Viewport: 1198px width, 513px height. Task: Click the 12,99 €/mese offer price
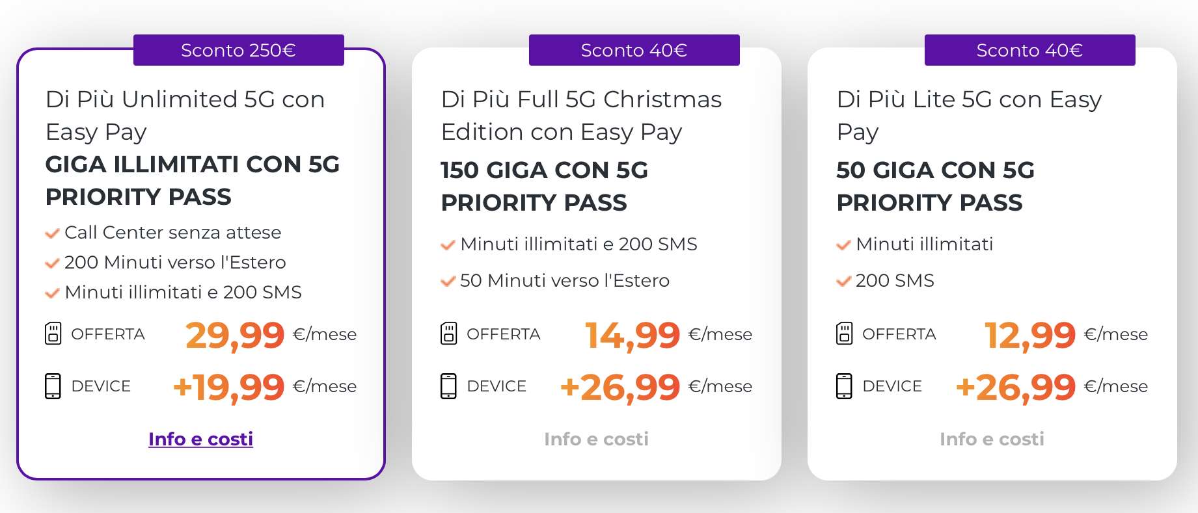pyautogui.click(x=1066, y=335)
